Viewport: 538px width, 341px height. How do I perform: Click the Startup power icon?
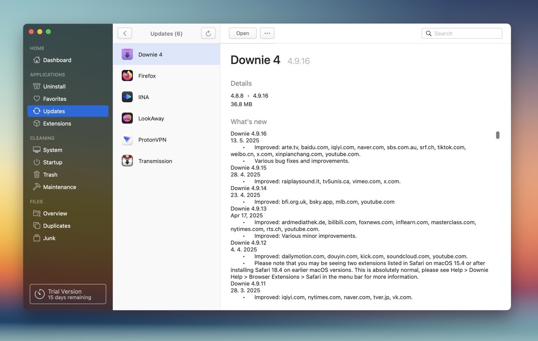37,162
